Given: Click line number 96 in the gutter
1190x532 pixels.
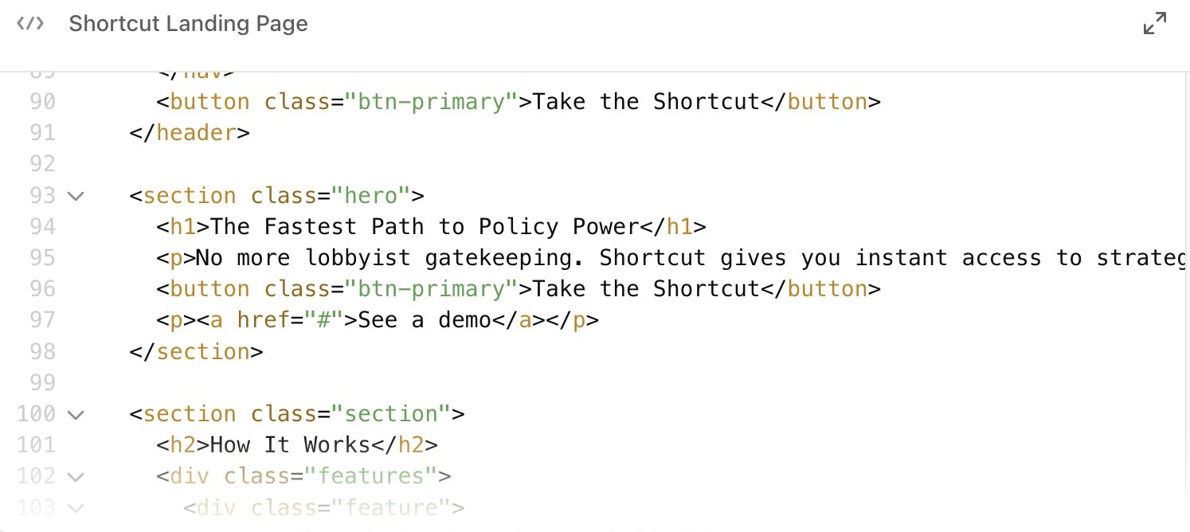Looking at the screenshot, I should pos(42,289).
